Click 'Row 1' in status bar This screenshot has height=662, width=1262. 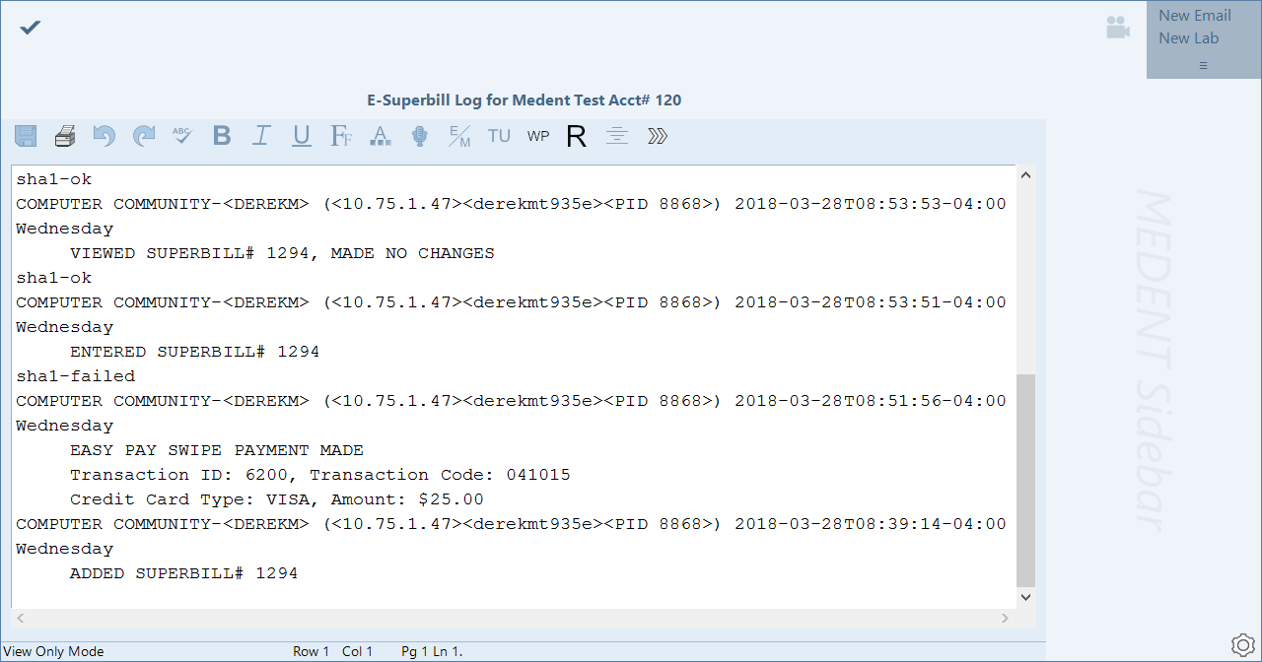point(313,651)
